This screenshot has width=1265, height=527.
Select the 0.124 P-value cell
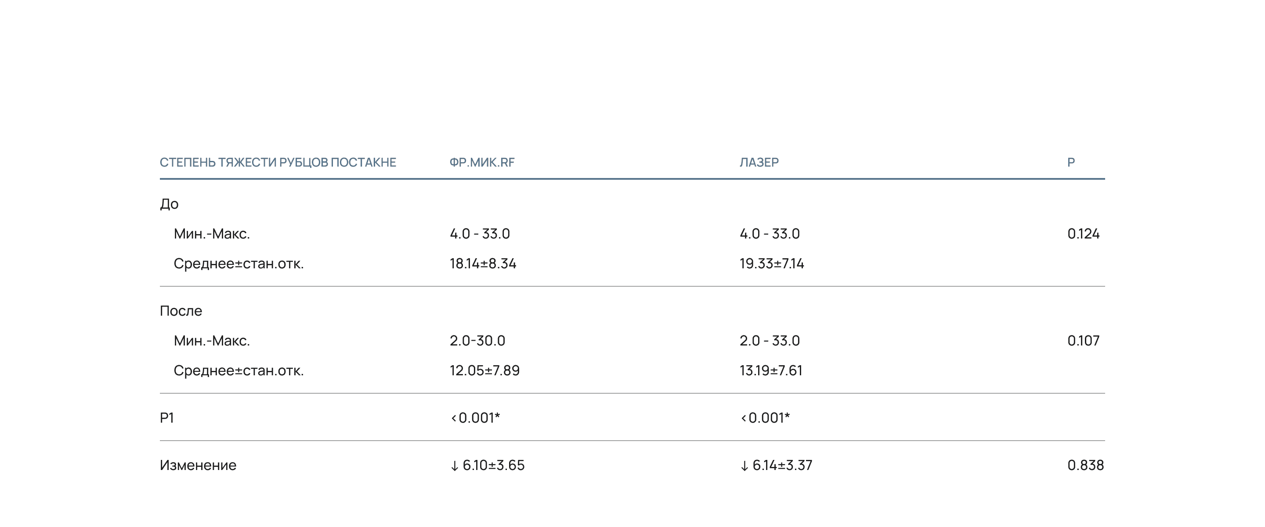[x=1083, y=234]
